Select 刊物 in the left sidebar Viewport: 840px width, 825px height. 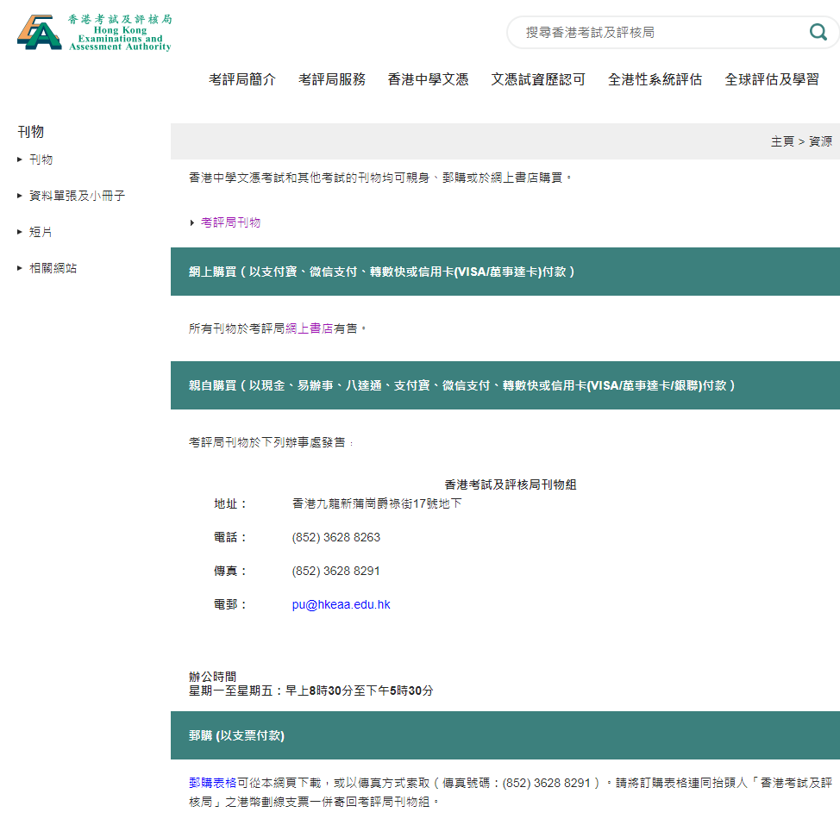39,159
